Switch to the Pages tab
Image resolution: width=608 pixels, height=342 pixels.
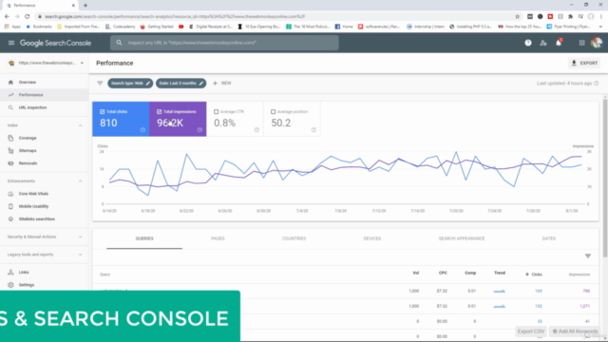point(218,238)
